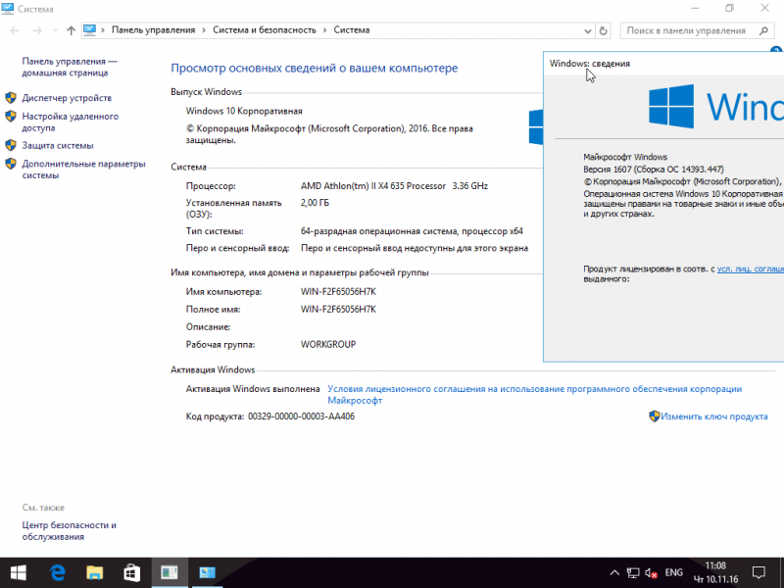
Task: Open Центр безопасности и обслуживания link
Action: pyautogui.click(x=69, y=531)
